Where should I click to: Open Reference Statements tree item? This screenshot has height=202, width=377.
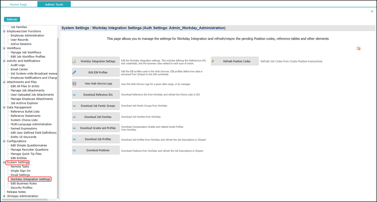26,116
